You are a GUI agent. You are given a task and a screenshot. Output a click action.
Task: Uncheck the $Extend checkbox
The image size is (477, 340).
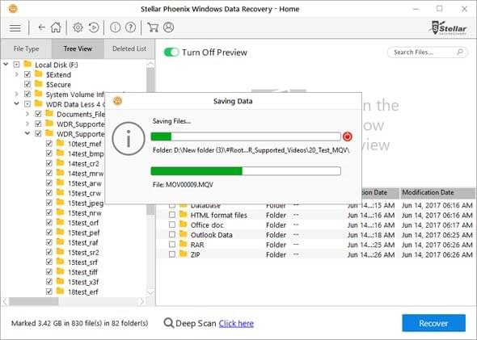pos(27,74)
